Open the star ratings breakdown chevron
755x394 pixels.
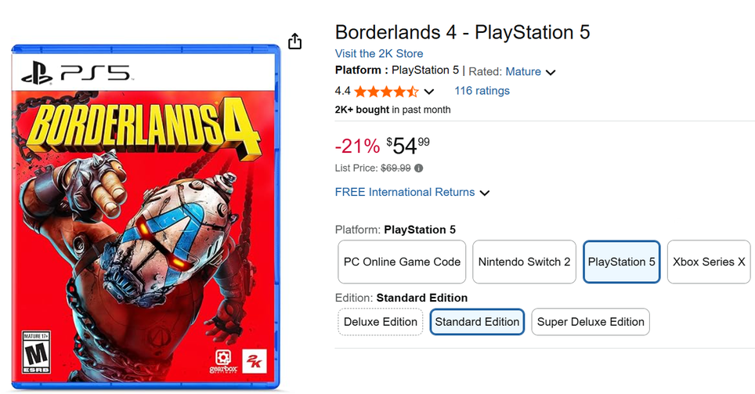click(428, 92)
